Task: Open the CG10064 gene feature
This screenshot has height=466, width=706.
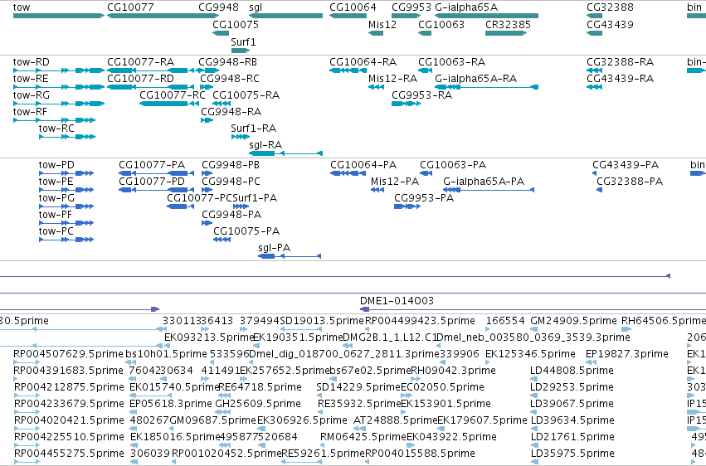Action: [348, 16]
